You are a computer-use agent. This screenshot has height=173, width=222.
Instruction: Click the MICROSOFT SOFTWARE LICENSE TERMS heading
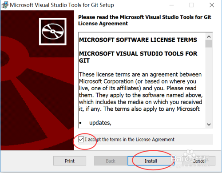coord(138,40)
